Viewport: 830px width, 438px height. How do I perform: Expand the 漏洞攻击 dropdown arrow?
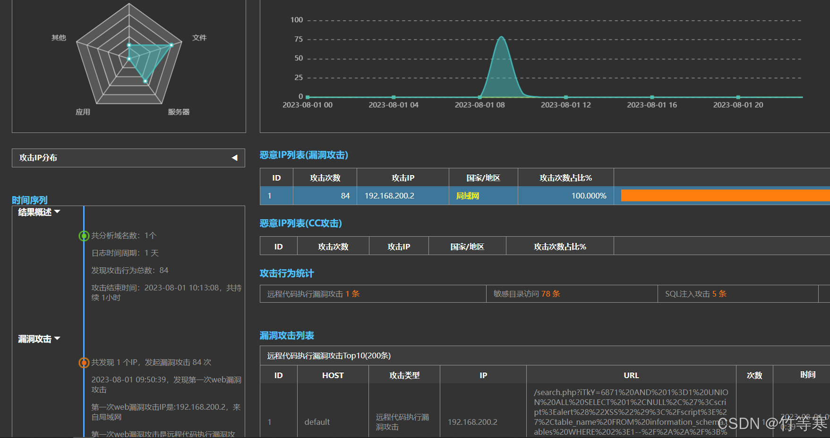[57, 339]
